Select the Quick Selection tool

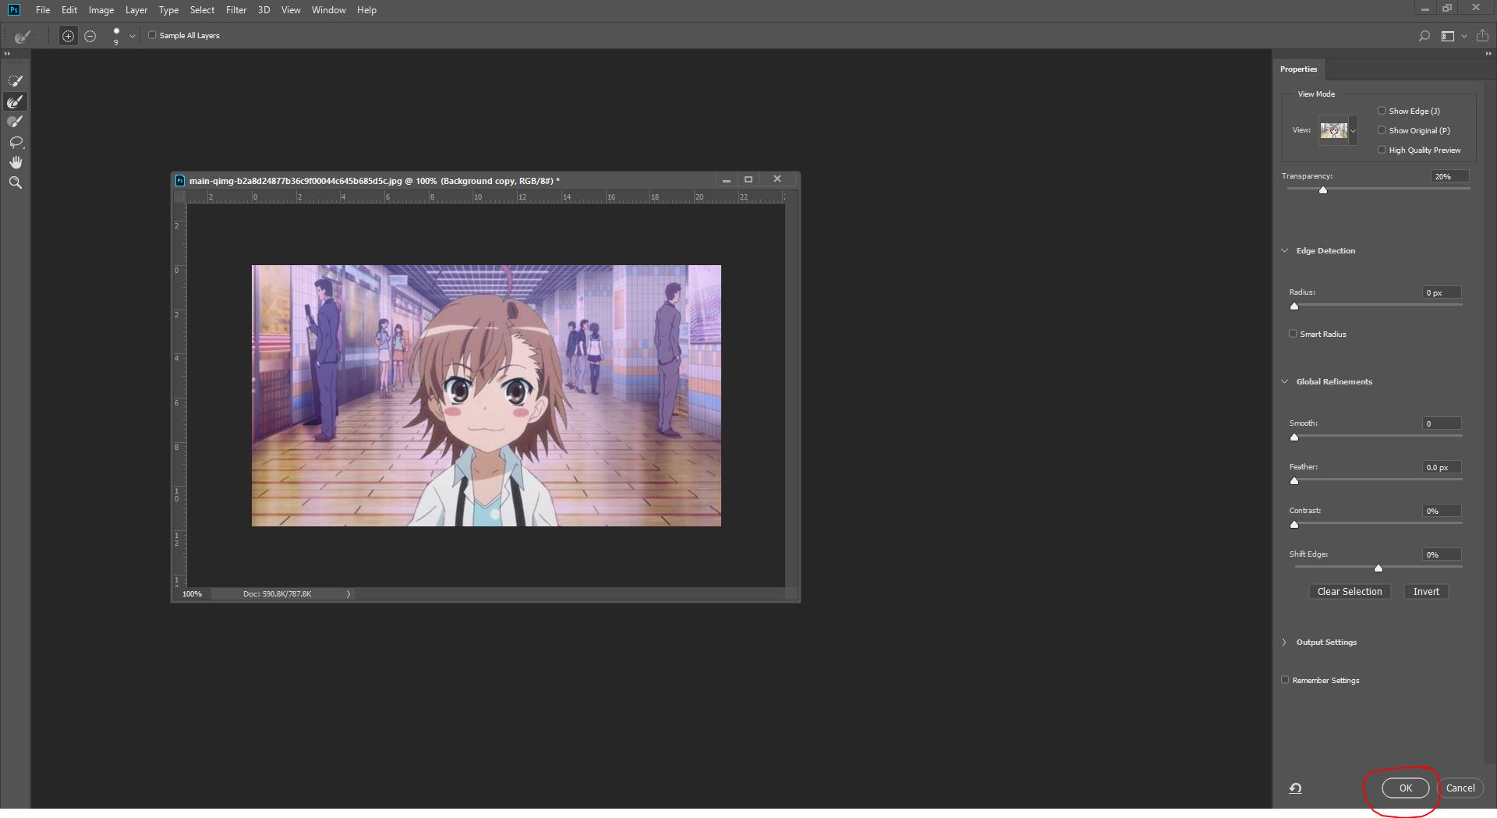click(x=15, y=81)
